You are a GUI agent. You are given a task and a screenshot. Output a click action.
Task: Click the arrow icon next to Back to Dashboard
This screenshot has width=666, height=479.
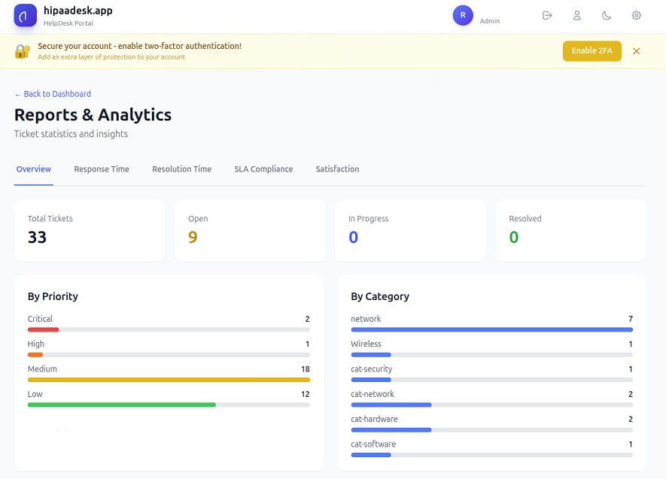(17, 93)
